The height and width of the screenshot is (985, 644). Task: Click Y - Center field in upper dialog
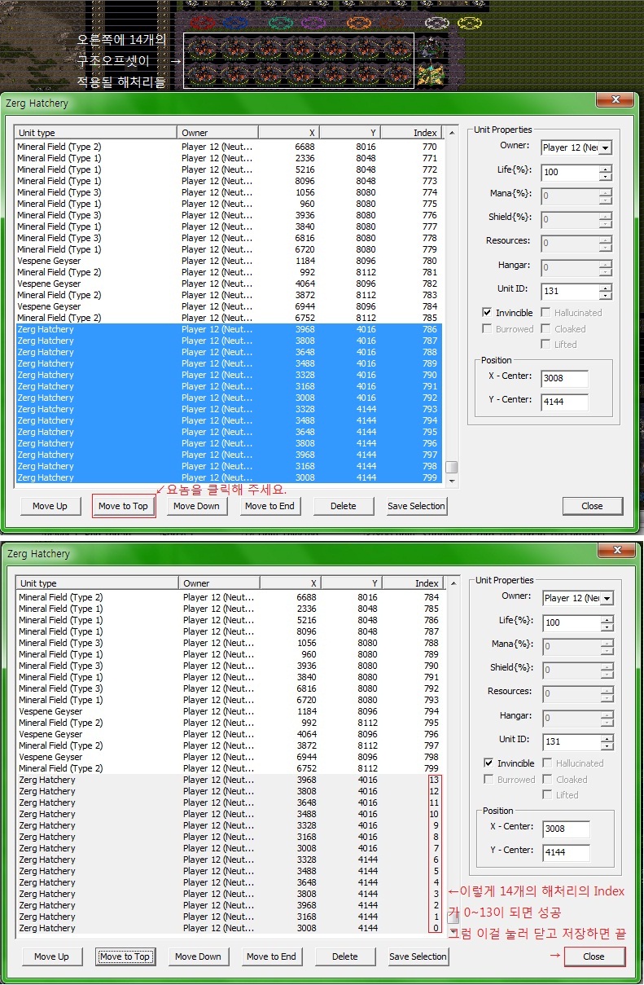564,402
